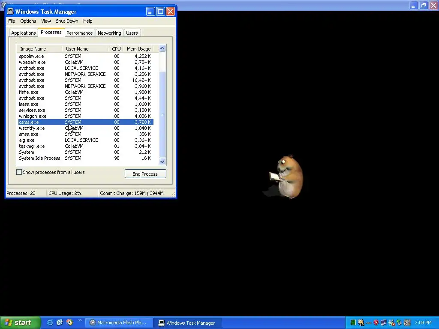Open the View menu

(x=46, y=21)
